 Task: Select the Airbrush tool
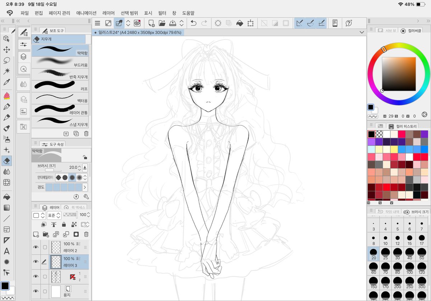tap(6, 139)
